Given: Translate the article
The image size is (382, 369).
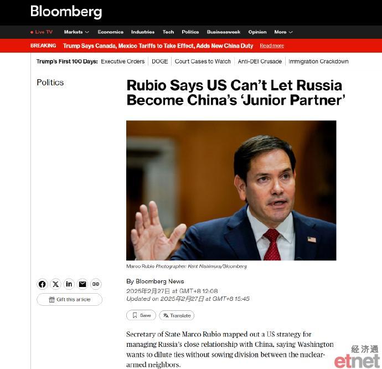Looking at the screenshot, I should coord(177,315).
